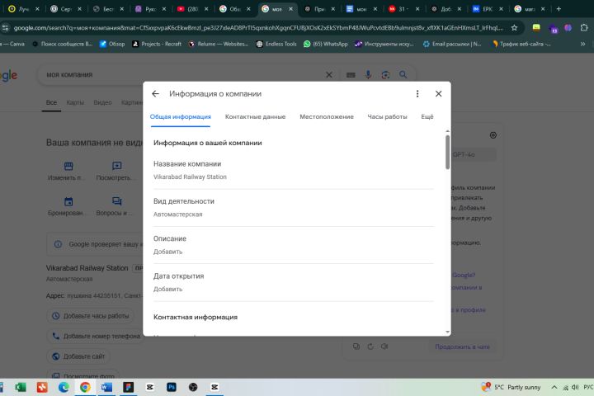The height and width of the screenshot is (396, 594).
Task: Select the Видео search tab
Action: pyautogui.click(x=102, y=102)
